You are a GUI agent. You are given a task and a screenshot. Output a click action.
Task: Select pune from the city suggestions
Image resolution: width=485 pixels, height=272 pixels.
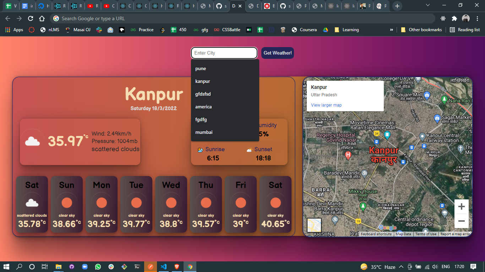tap(201, 69)
